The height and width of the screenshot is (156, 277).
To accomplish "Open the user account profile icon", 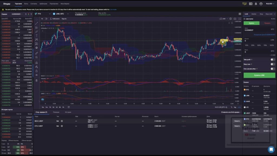I will (x=261, y=4).
